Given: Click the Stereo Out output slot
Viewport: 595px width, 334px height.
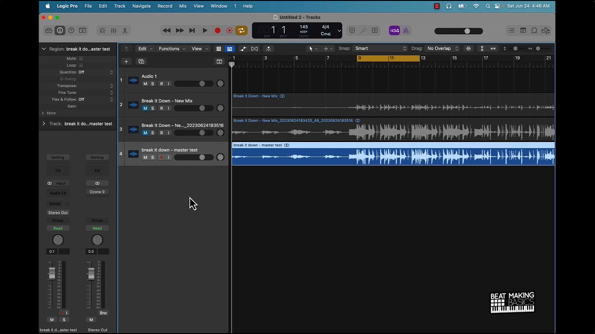Looking at the screenshot, I should click(58, 212).
